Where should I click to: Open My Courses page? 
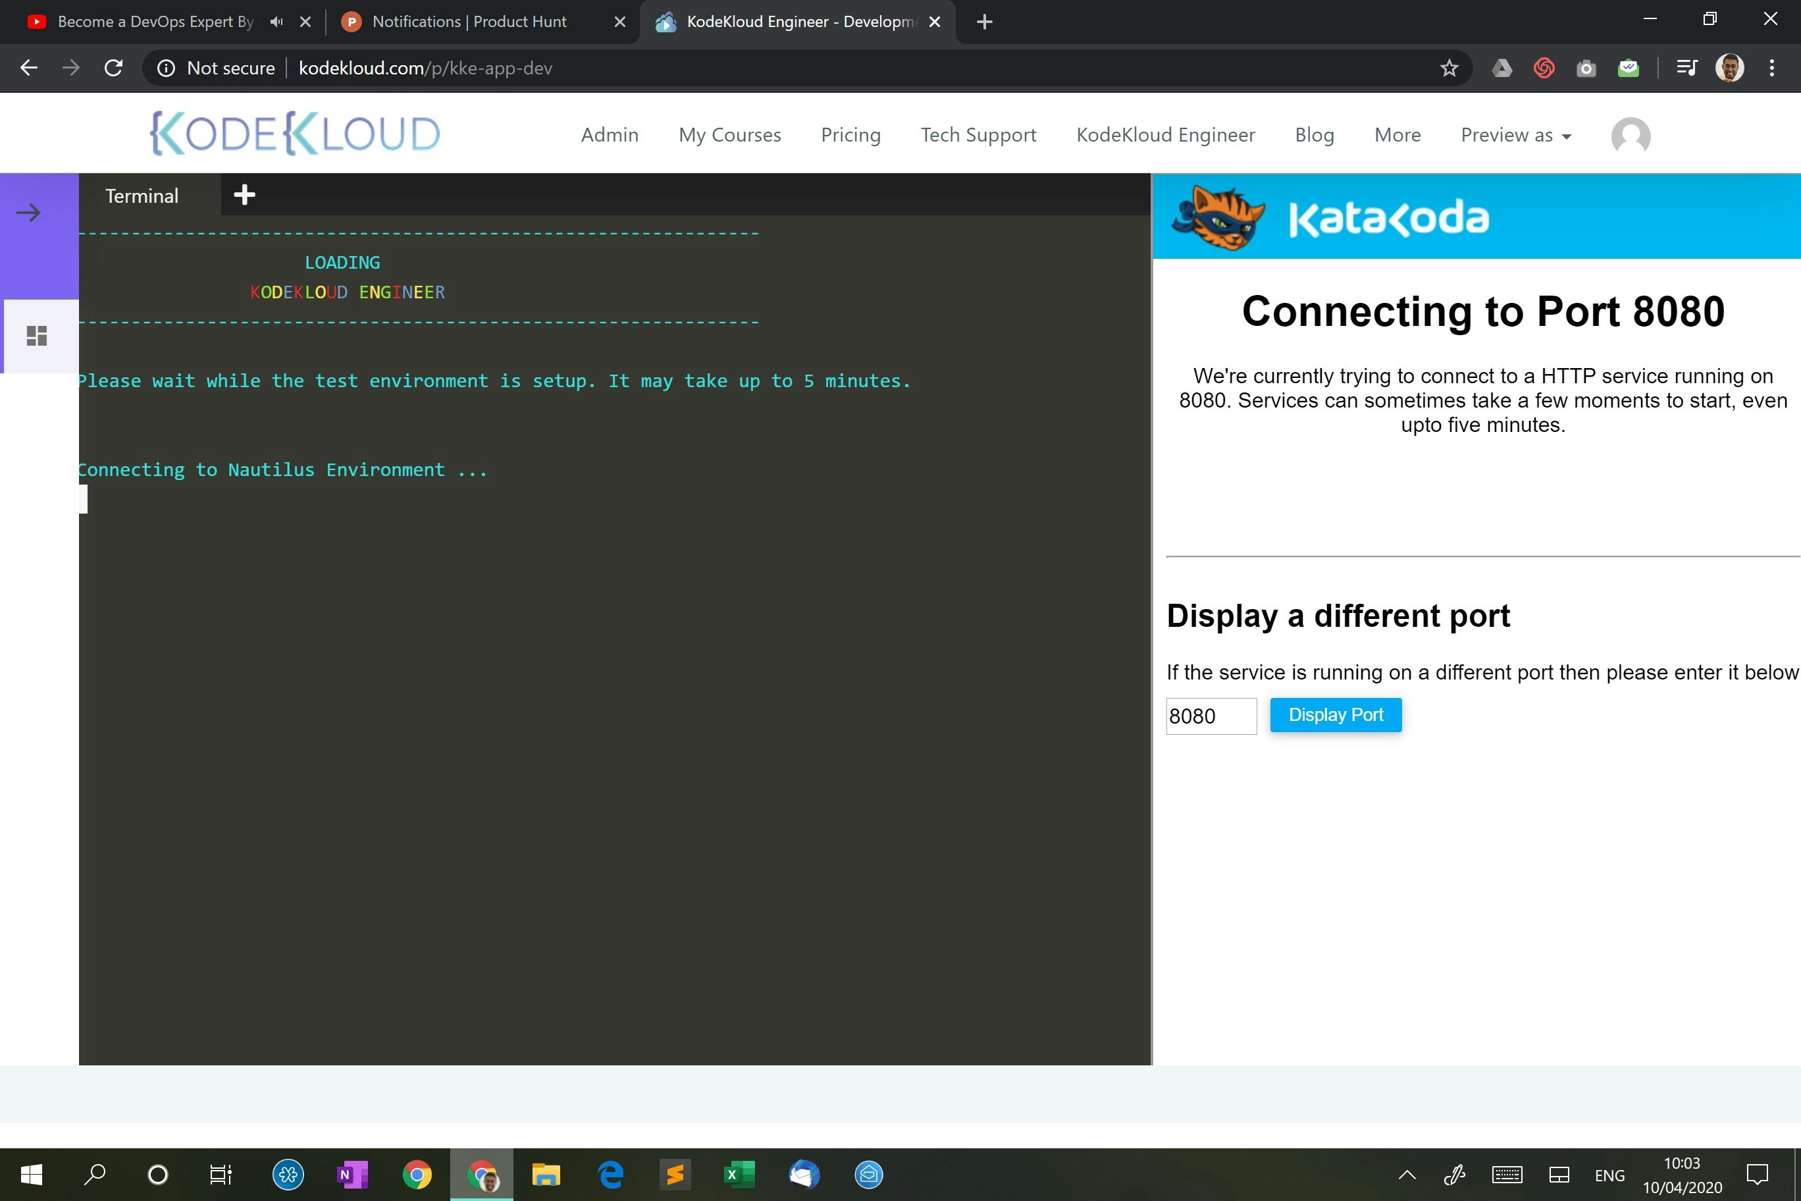coord(729,135)
